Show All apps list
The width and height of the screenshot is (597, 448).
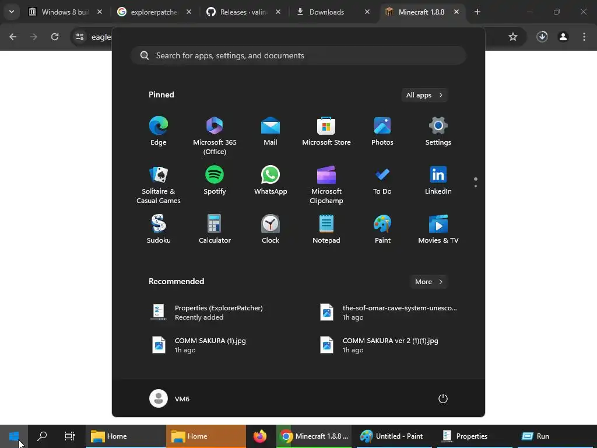point(424,95)
